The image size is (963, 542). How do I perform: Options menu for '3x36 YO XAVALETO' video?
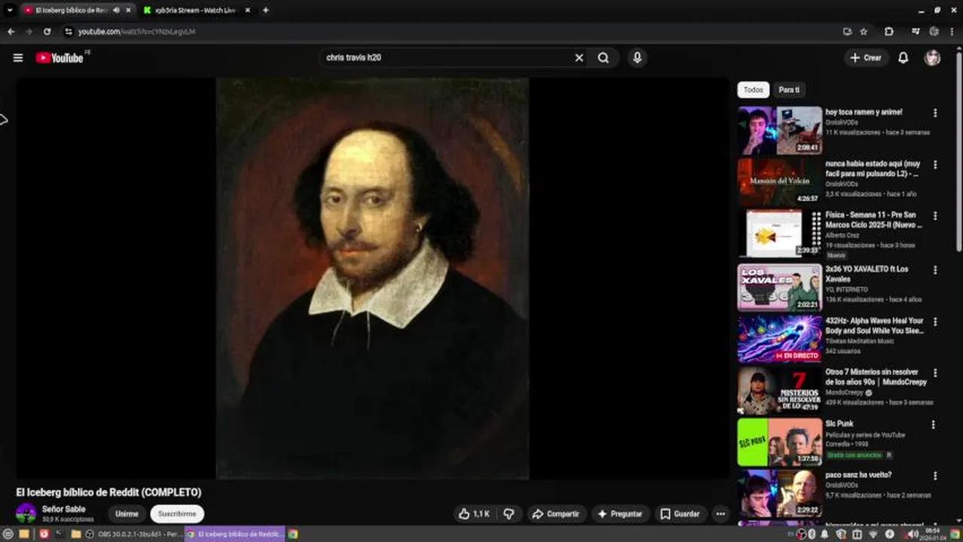[935, 269]
